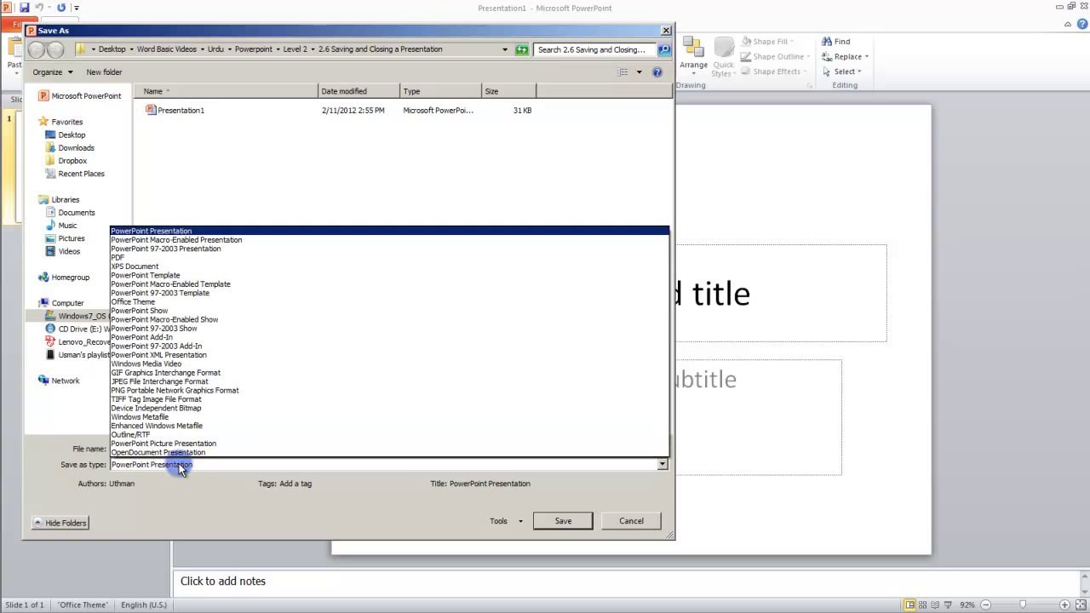
Task: Sort files by the Name column header
Action: click(x=226, y=91)
